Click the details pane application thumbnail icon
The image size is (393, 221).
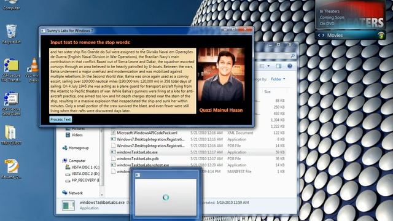(68, 206)
